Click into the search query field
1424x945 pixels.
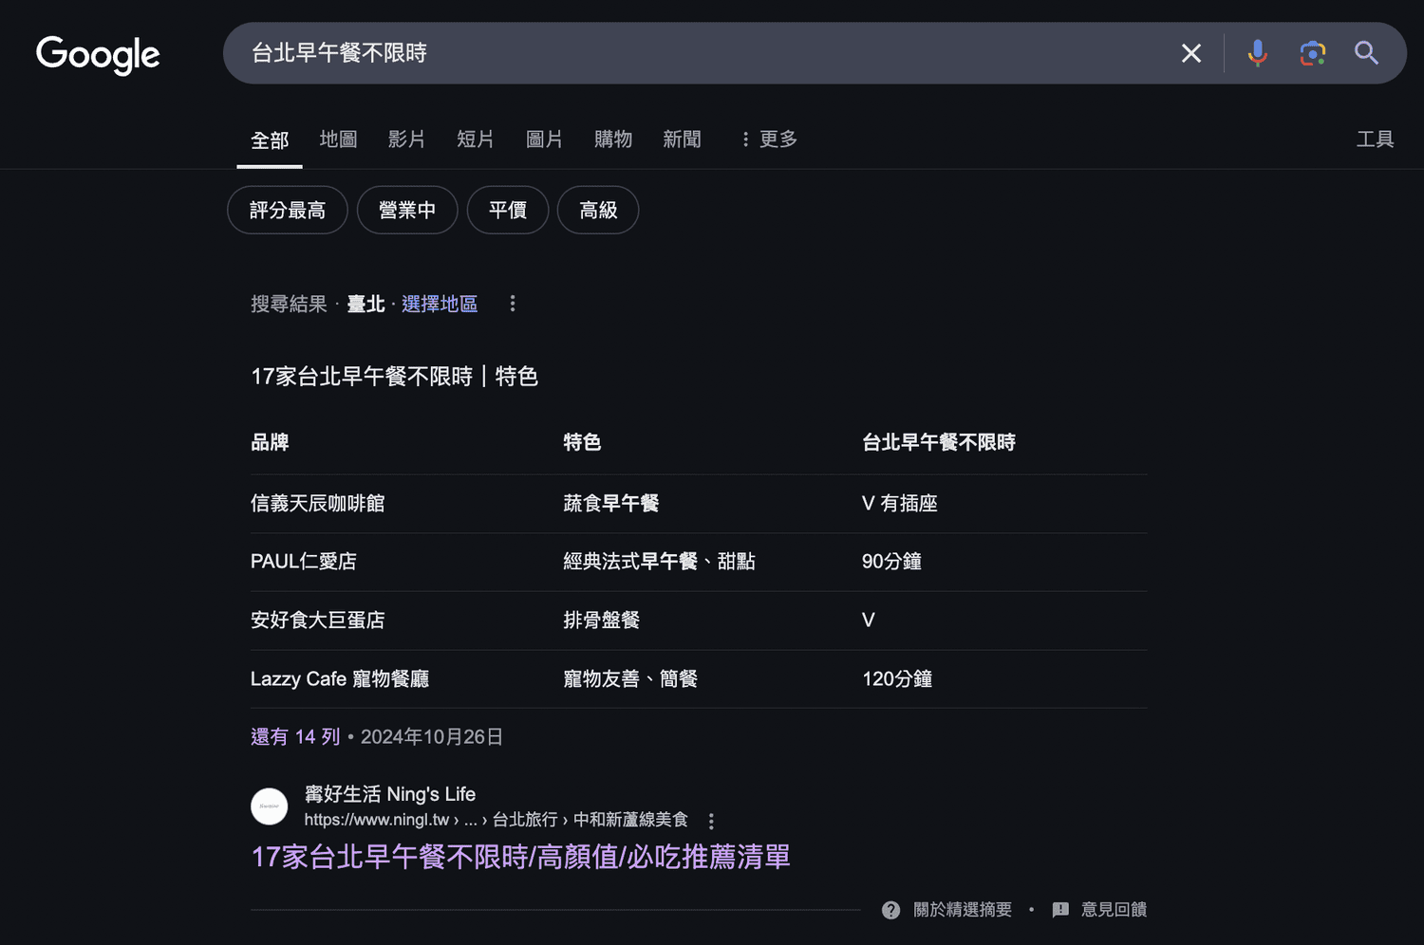pos(703,53)
